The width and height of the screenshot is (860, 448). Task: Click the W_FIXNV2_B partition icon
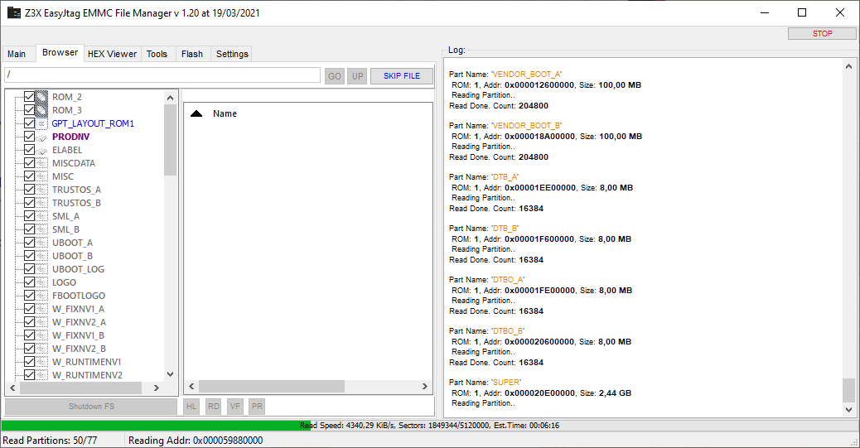[x=41, y=349]
